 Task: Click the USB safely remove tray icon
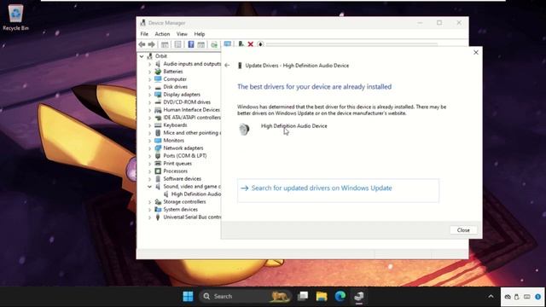(x=517, y=297)
